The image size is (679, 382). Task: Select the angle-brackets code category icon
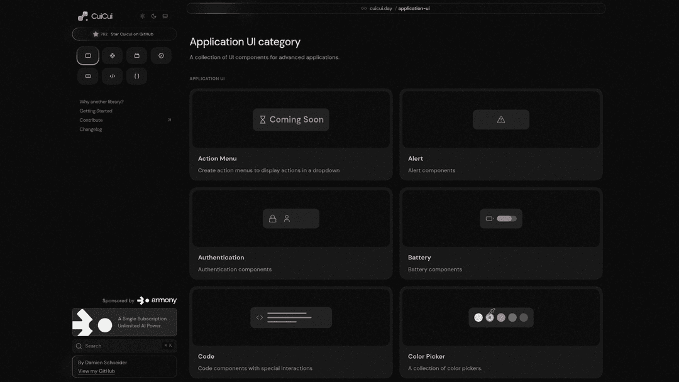tap(113, 76)
